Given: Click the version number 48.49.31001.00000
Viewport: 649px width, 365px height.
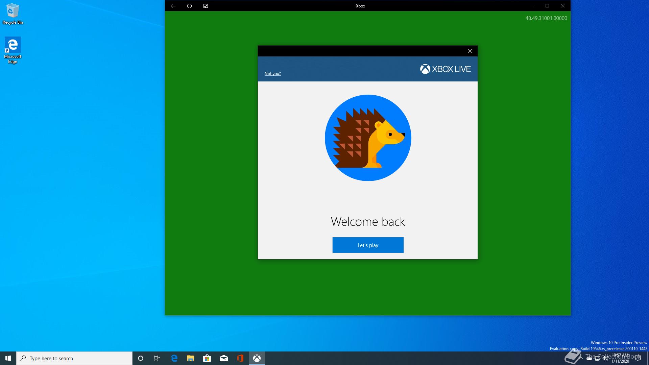Looking at the screenshot, I should tap(546, 18).
